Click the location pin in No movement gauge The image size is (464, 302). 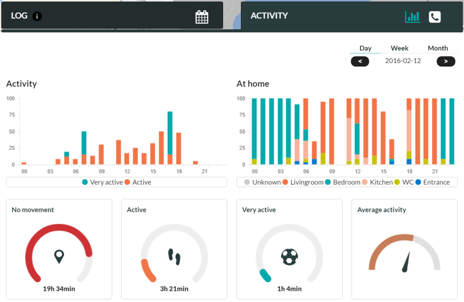click(x=59, y=257)
